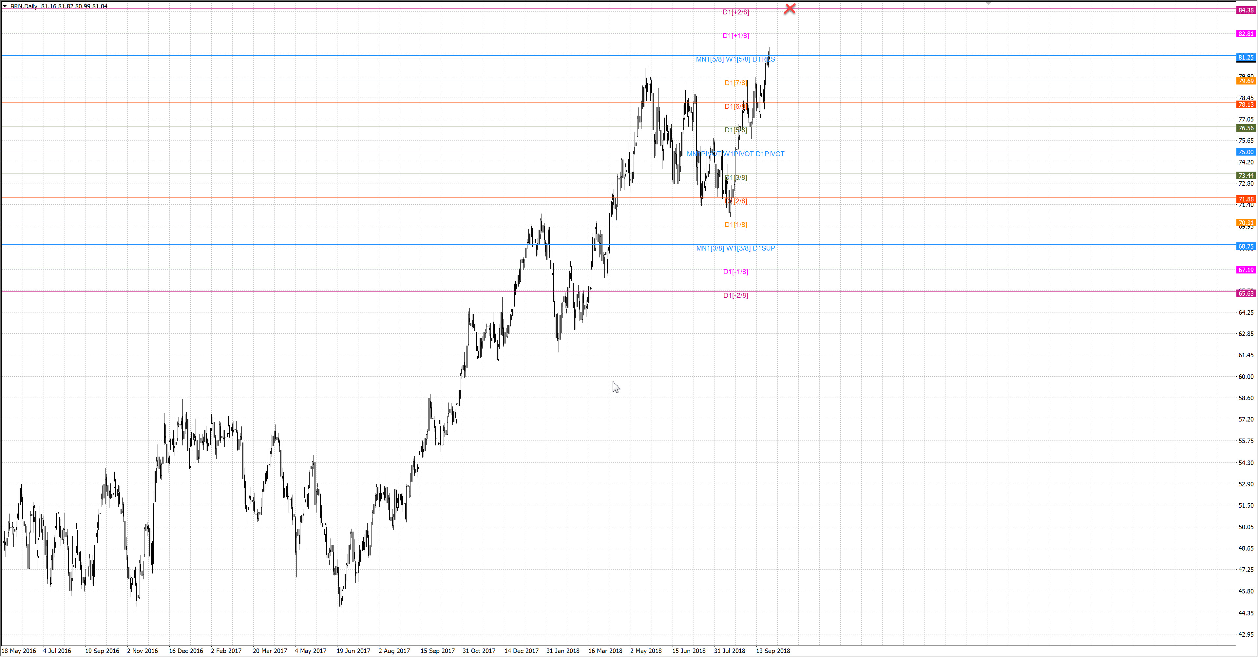Image resolution: width=1258 pixels, height=657 pixels.
Task: Select the D1[+1/8] level label
Action: [735, 36]
